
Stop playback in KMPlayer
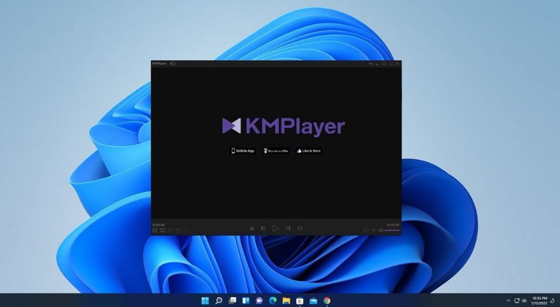301,228
